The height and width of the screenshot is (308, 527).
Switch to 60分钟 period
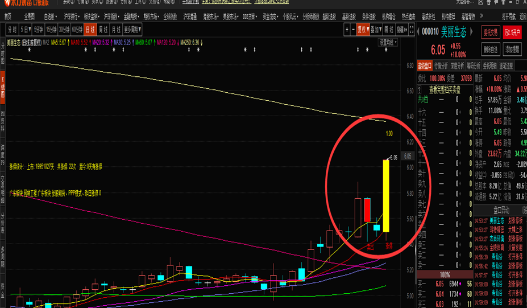coord(77,30)
